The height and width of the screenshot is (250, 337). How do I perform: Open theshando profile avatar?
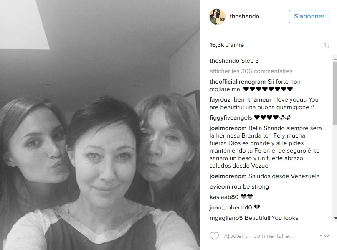click(217, 17)
